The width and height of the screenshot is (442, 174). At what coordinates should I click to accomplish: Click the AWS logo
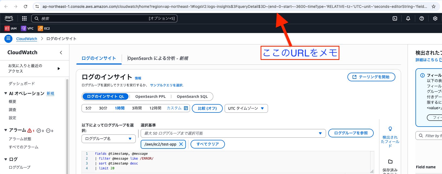point(9,18)
